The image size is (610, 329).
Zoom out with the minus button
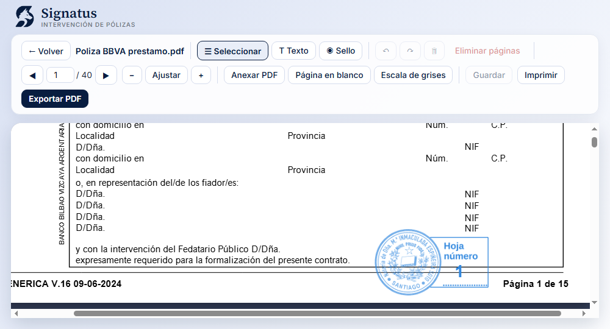pyautogui.click(x=132, y=76)
